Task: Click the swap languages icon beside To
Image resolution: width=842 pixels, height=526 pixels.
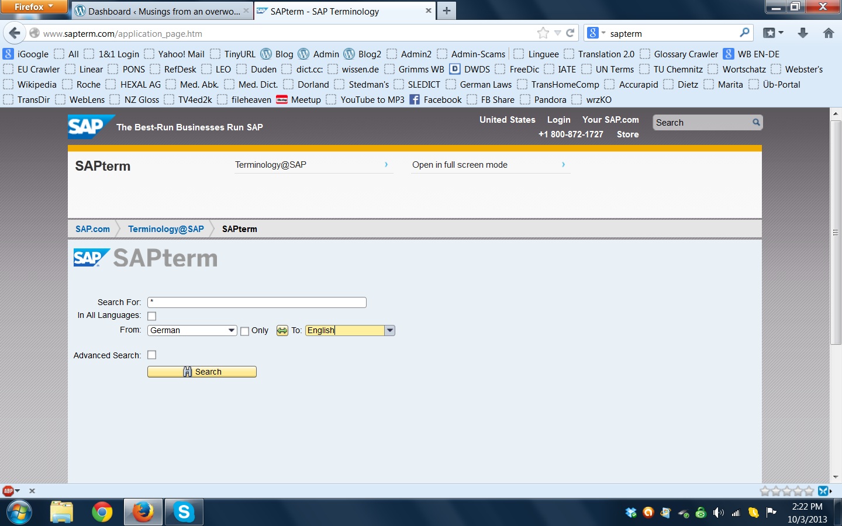Action: (282, 331)
